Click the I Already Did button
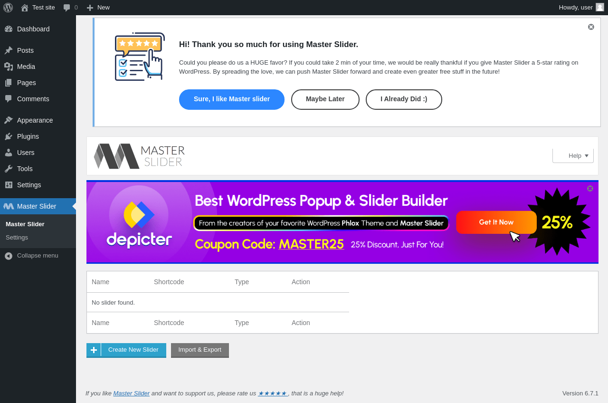 pos(404,99)
